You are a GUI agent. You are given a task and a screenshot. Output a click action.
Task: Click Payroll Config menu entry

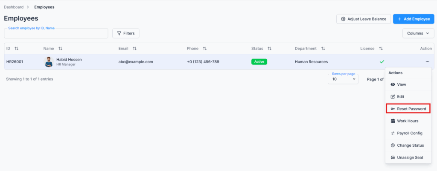pos(409,133)
